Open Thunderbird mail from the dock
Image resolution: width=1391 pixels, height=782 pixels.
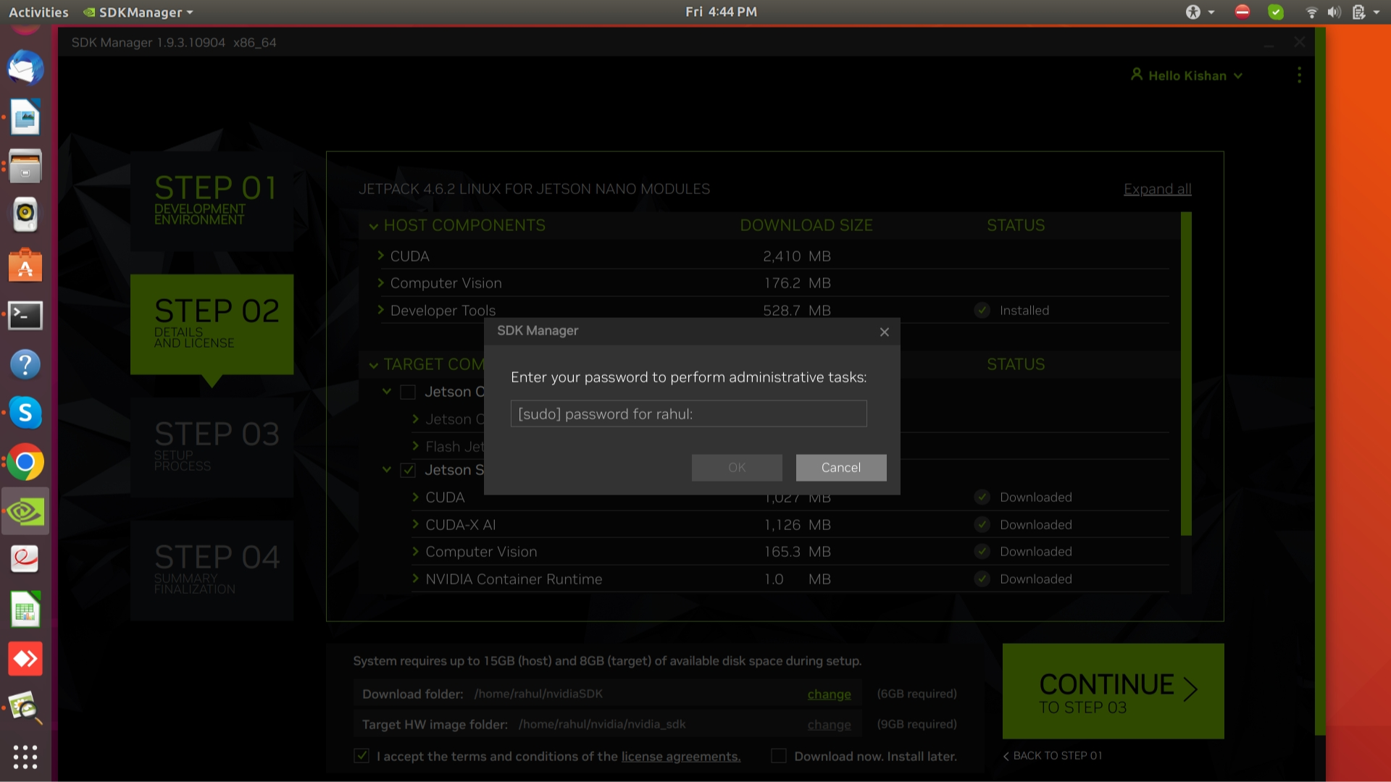25,69
